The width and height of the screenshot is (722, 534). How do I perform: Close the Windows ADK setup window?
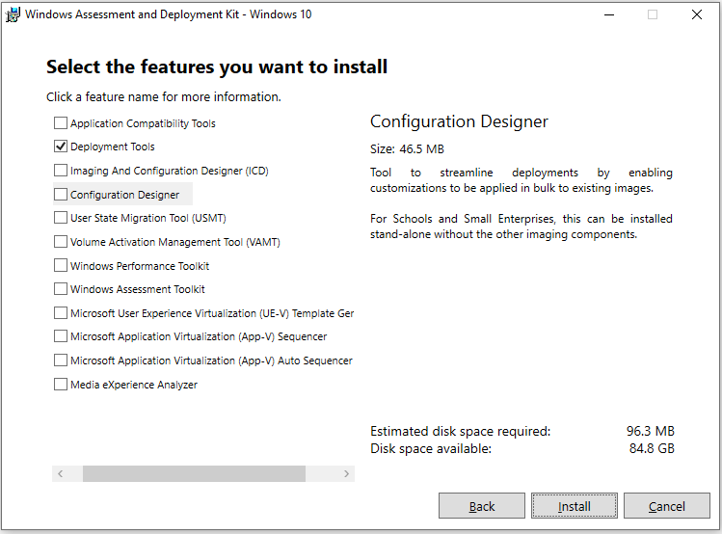(x=697, y=14)
